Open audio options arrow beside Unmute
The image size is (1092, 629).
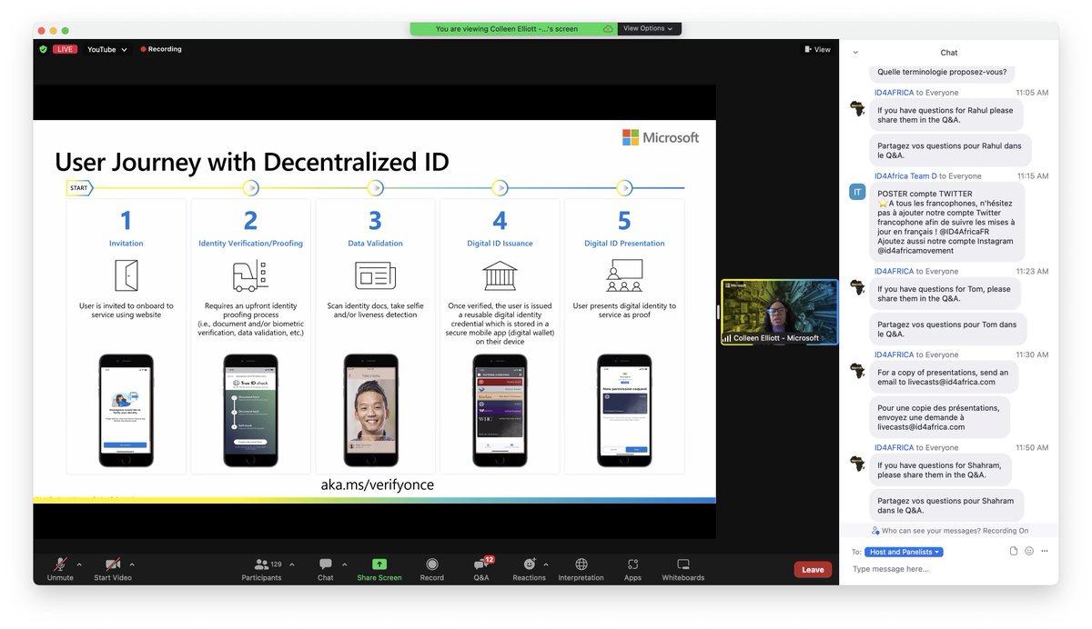coord(79,564)
